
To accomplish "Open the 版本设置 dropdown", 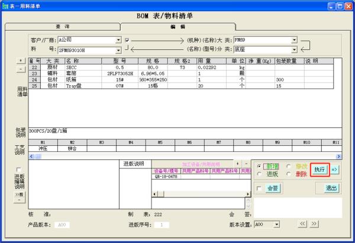I will tap(277, 225).
